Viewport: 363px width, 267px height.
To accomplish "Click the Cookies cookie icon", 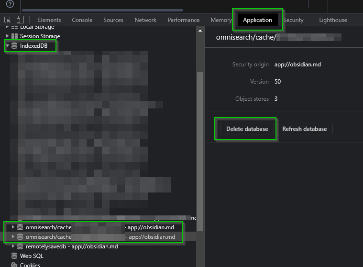I will click(14, 265).
